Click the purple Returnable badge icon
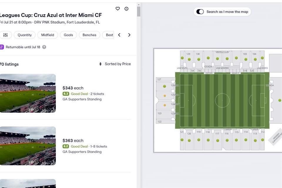The image size is (282, 188). point(2,47)
